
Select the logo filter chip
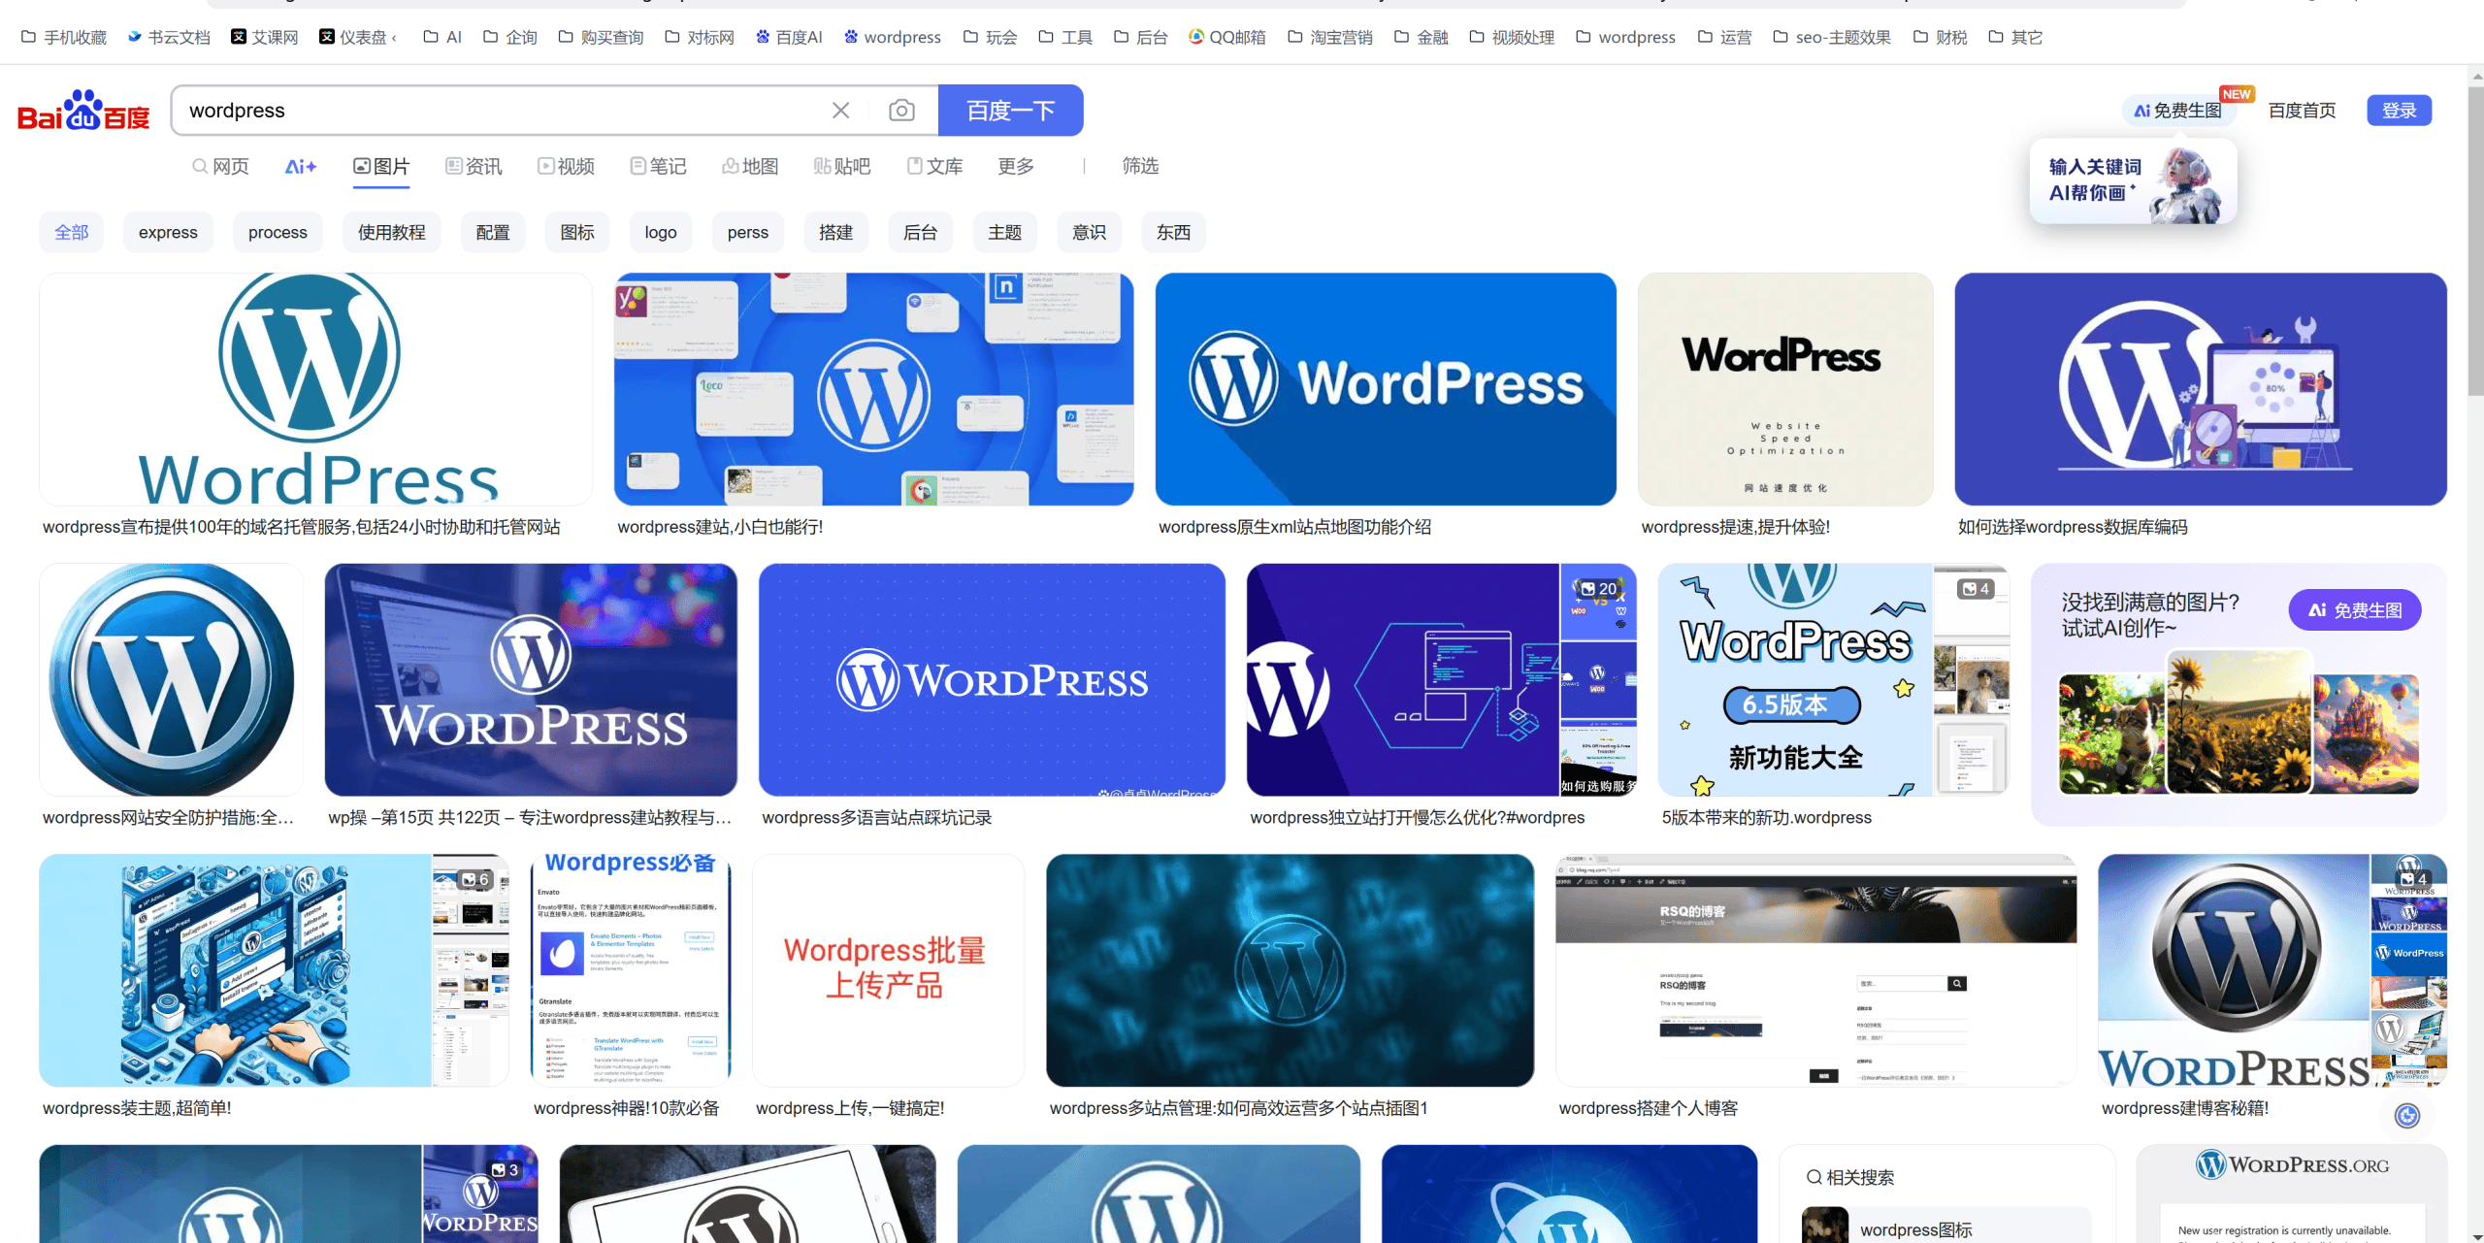[x=661, y=233]
